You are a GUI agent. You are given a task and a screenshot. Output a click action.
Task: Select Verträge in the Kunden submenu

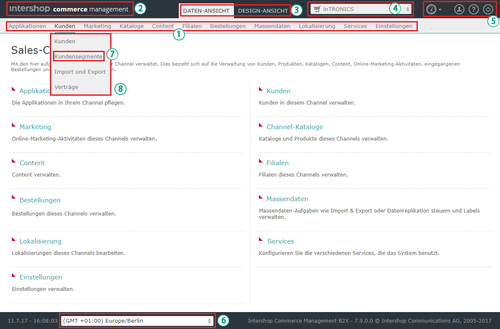tap(66, 87)
